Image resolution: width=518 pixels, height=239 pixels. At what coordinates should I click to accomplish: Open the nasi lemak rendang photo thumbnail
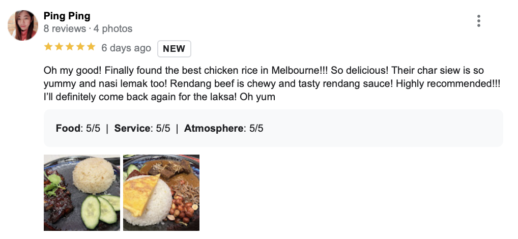click(161, 193)
